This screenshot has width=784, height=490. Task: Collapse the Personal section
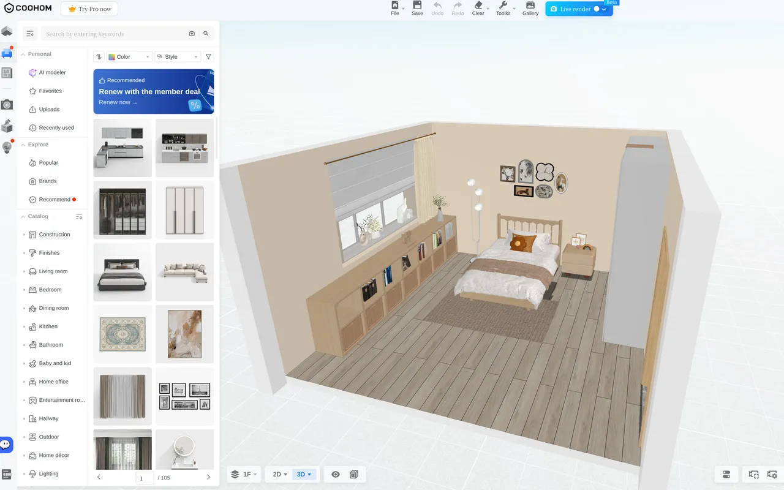23,54
